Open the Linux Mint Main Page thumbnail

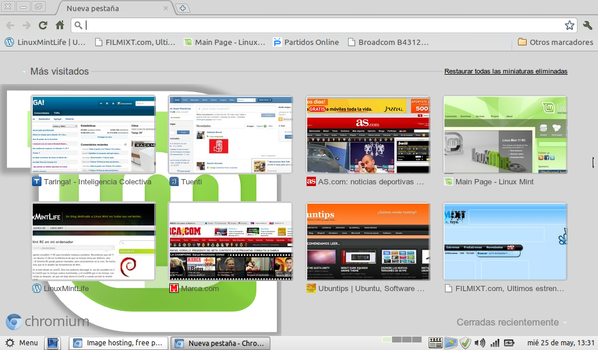pyautogui.click(x=505, y=134)
